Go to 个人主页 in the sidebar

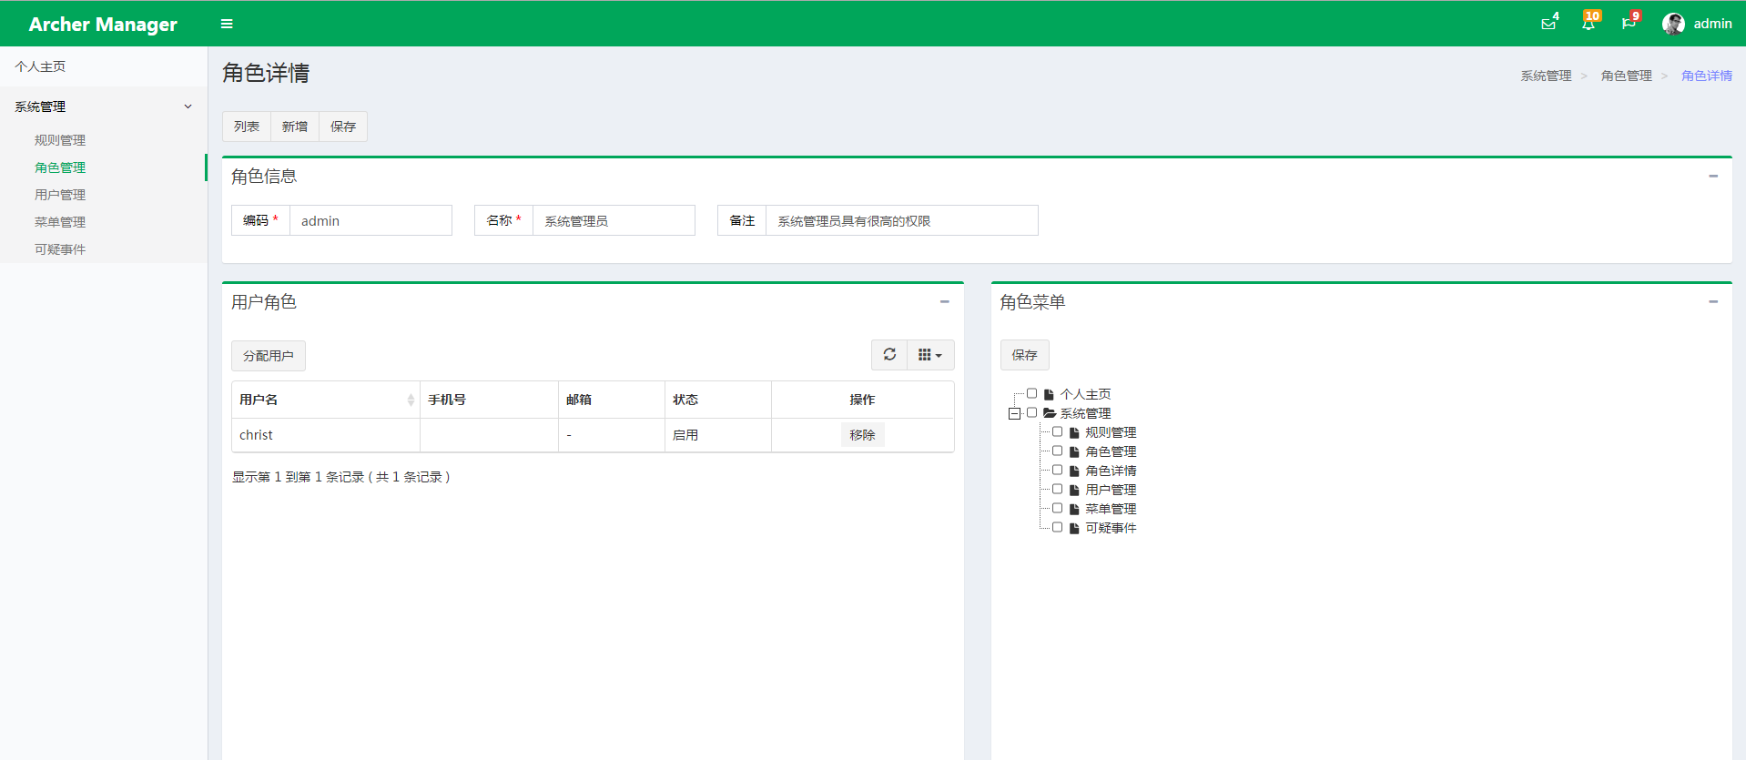(x=40, y=66)
